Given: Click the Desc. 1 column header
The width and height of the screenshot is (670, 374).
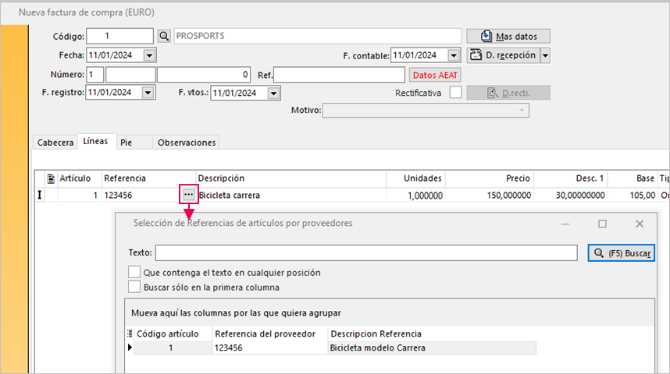Looking at the screenshot, I should pos(571,178).
